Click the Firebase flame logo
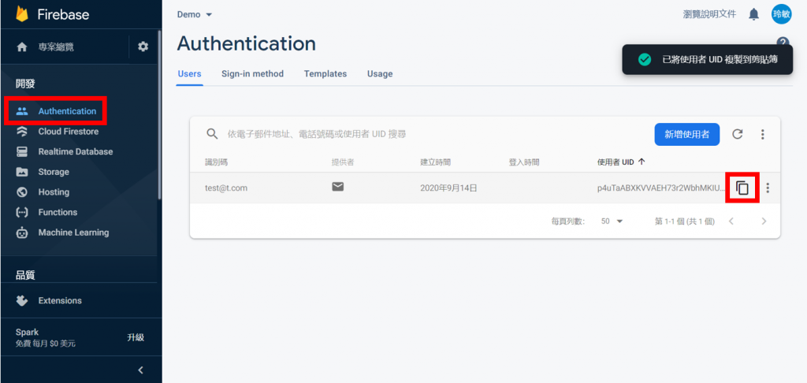 [21, 14]
